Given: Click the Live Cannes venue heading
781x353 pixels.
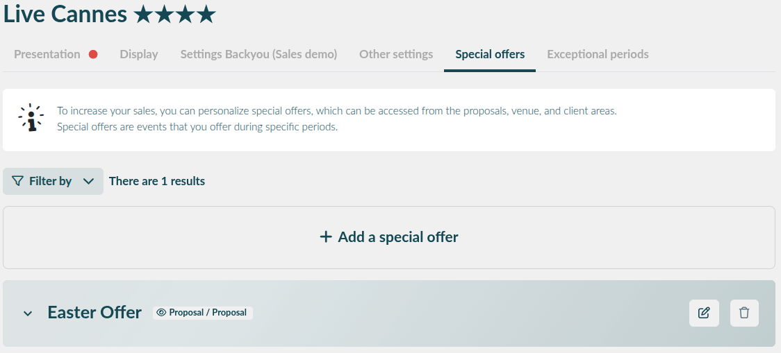Looking at the screenshot, I should (x=65, y=15).
